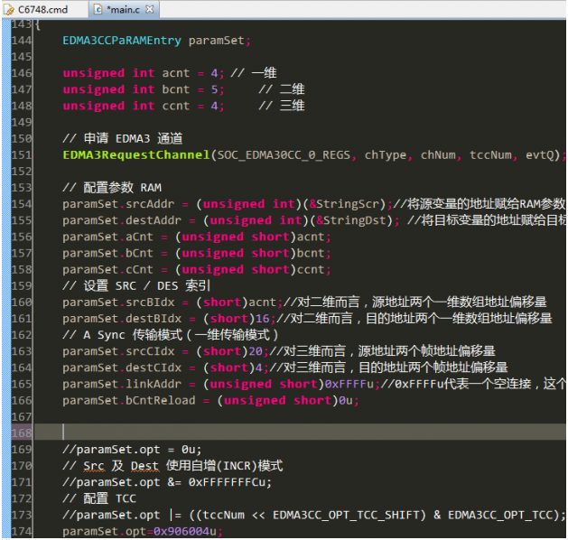568x540 pixels.
Task: Click line number 174 in the gutter
Action: coord(22,531)
